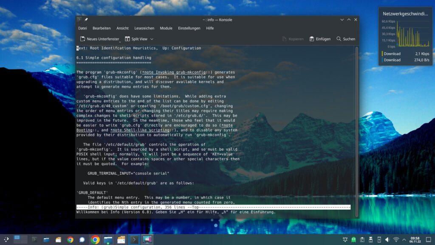Expand the hidden system tray icons arrow
The height and width of the screenshot is (245, 435).
(x=404, y=240)
